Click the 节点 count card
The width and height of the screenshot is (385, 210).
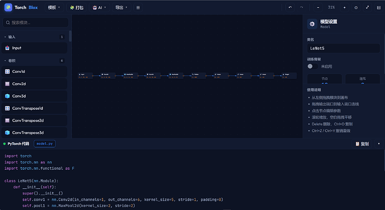(x=325, y=79)
